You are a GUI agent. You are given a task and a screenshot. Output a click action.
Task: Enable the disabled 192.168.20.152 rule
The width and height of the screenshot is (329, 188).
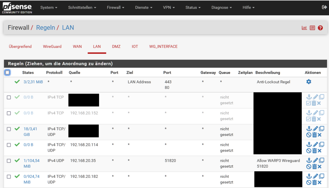click(309, 119)
